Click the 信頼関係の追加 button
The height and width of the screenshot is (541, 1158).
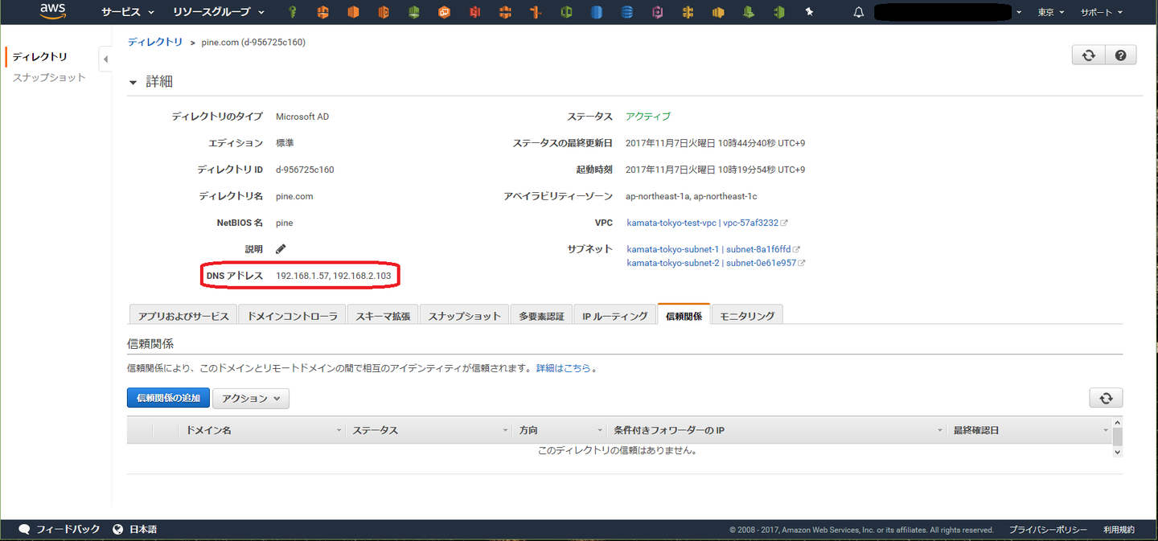click(x=168, y=398)
